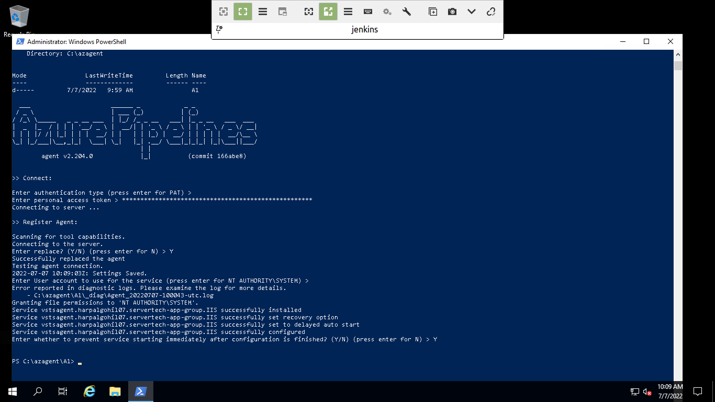
Task: Open the clock showing 10:09 AM
Action: point(670,392)
